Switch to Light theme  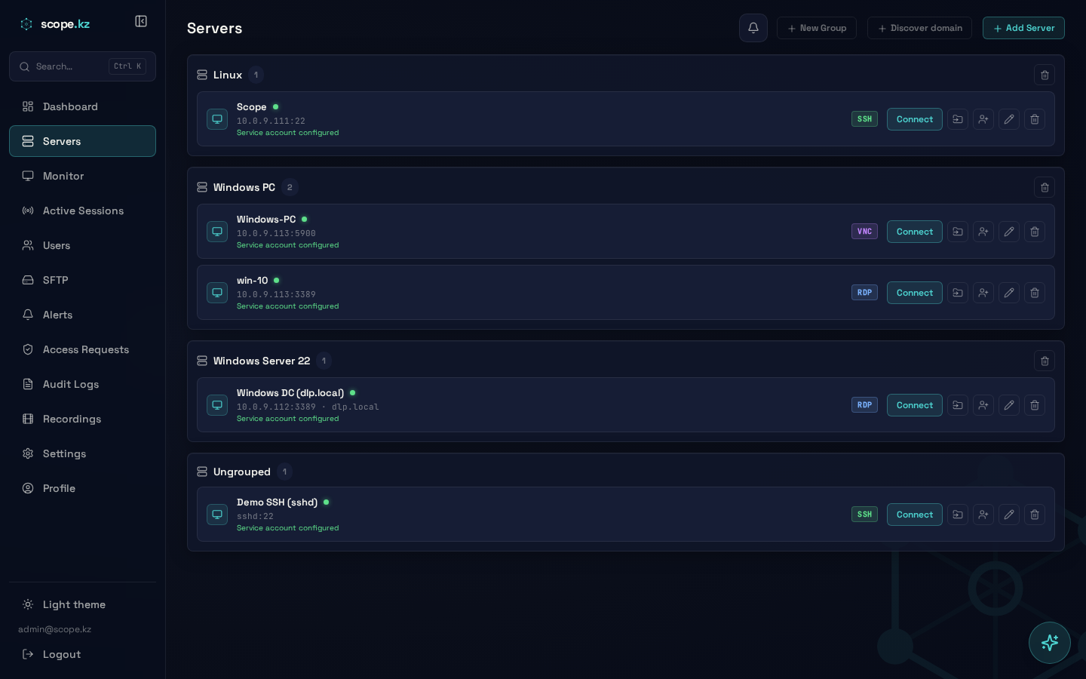coord(82,604)
